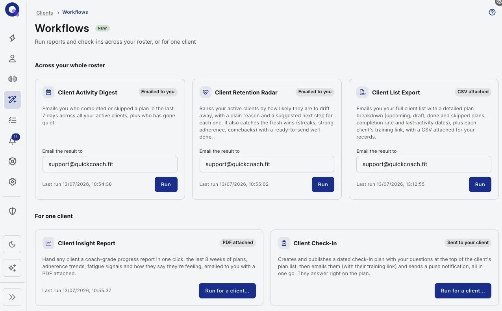Click the 'Across your whole roster' heading
Viewport: 502px width, 311px height.
click(x=70, y=65)
